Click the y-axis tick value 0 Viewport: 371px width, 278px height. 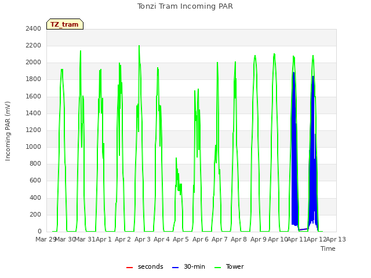(x=39, y=232)
